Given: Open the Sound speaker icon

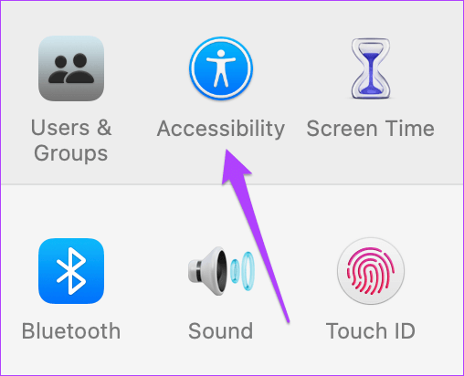Looking at the screenshot, I should [x=221, y=271].
